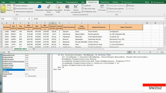Click the End Sub code line
Viewport: 166px width, 93px height.
57,69
